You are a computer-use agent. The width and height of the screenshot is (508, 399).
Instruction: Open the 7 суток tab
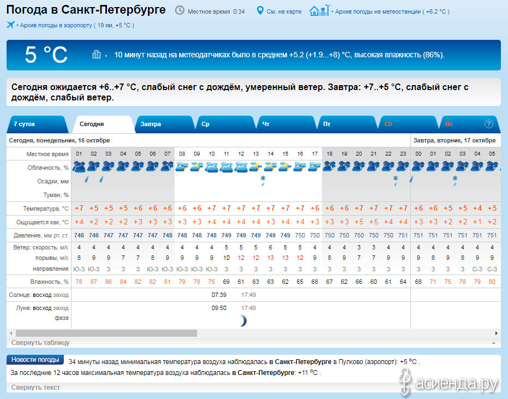(x=38, y=124)
